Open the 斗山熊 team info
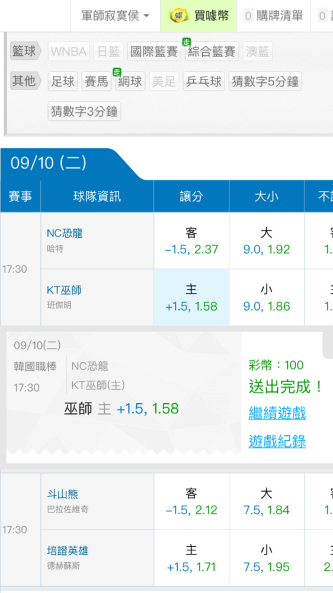This screenshot has width=333, height=593. click(x=62, y=494)
